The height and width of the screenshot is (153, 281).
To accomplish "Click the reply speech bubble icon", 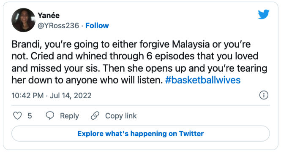I will [x=50, y=115].
